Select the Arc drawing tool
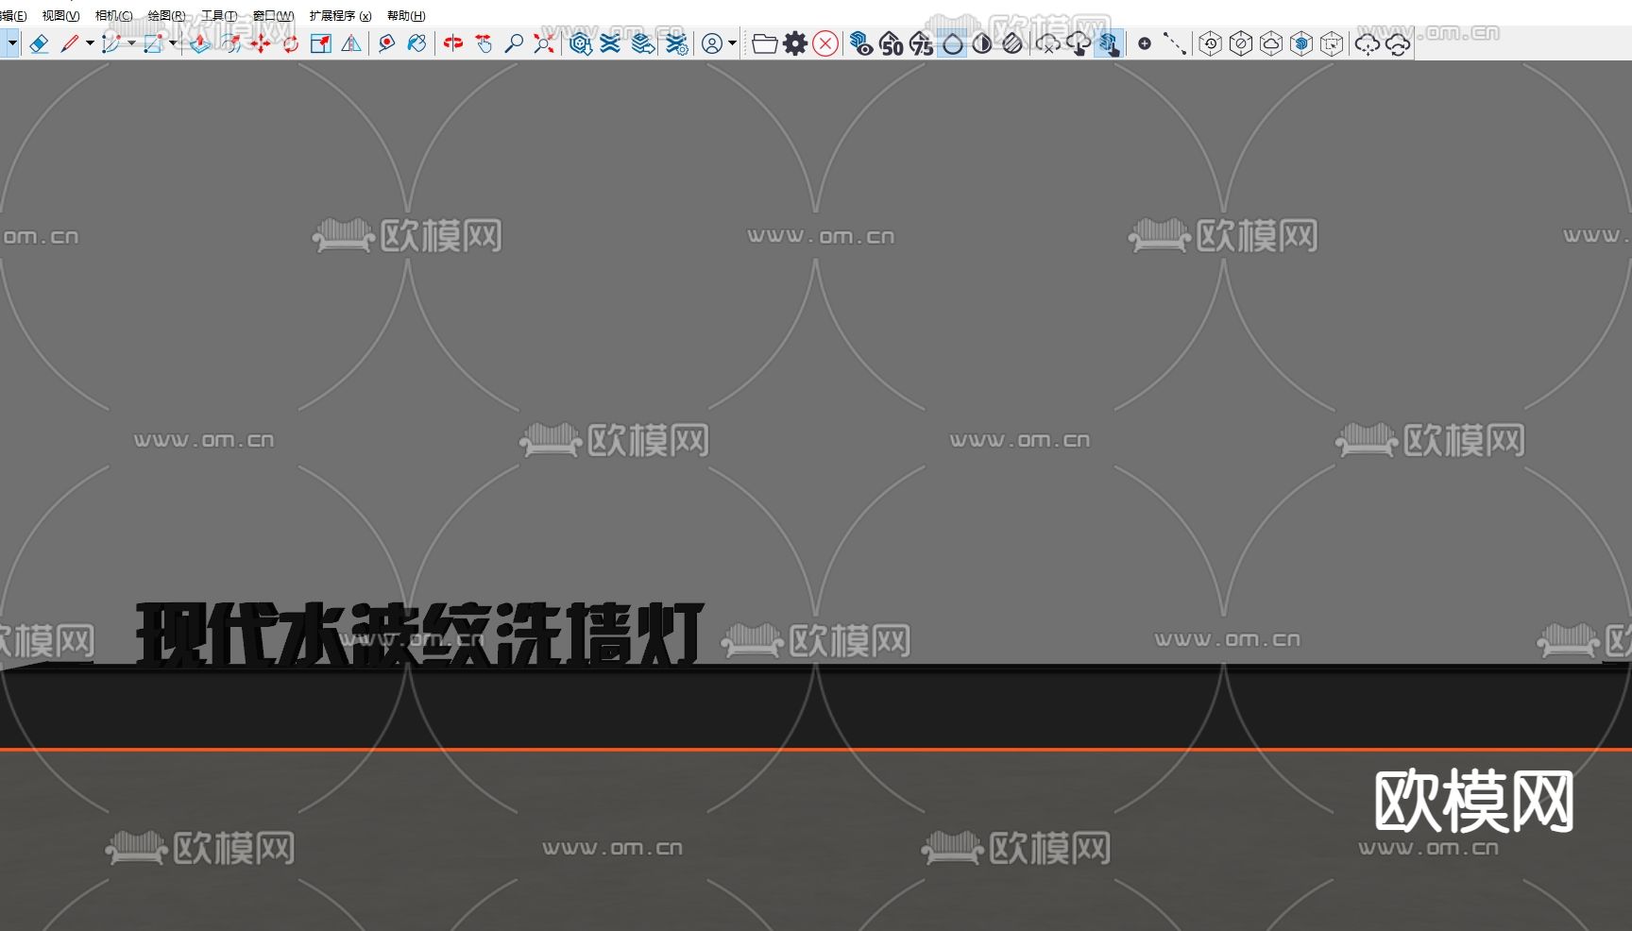The image size is (1632, 931). pos(111,43)
